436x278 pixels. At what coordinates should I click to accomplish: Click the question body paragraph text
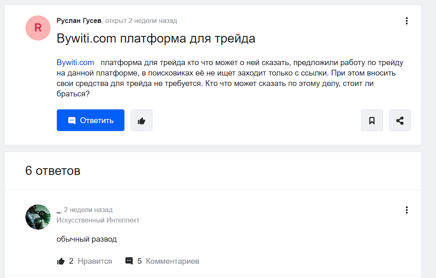pyautogui.click(x=230, y=78)
